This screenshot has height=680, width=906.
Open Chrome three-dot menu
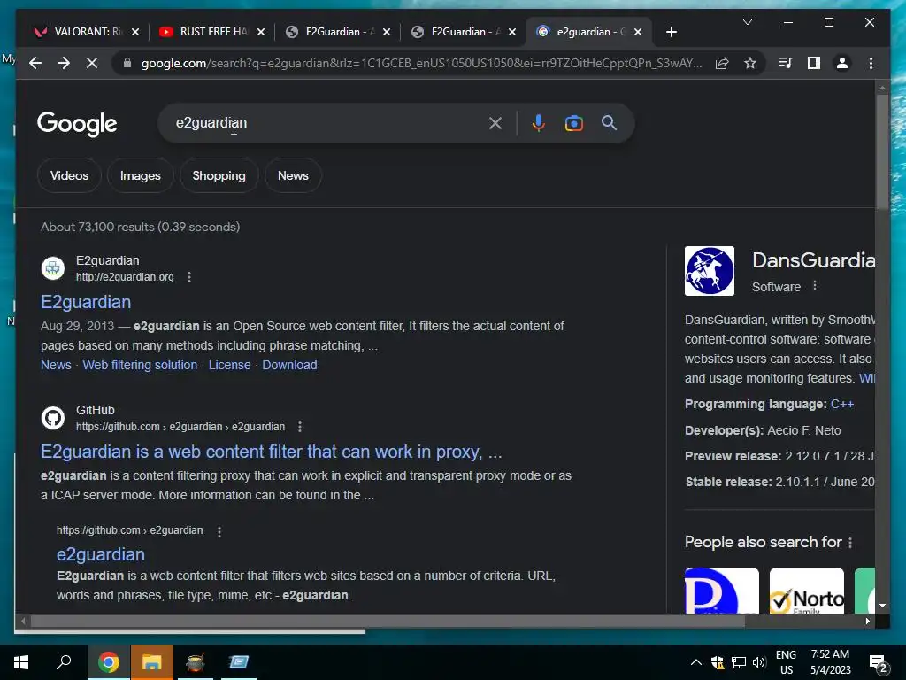click(871, 63)
